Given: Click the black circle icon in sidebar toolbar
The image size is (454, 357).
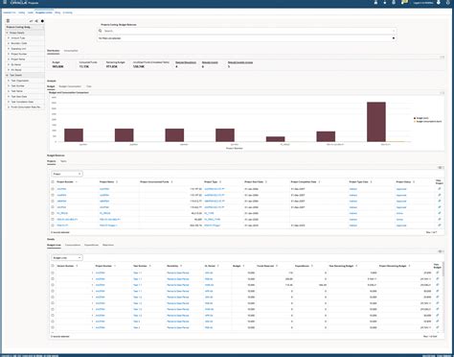Looking at the screenshot, I should 42,21.
